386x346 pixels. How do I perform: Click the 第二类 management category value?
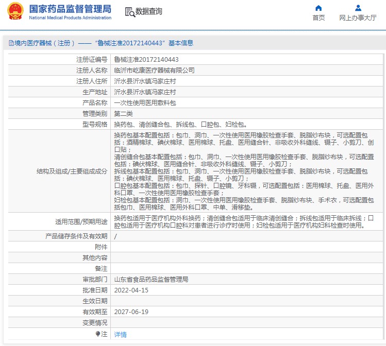pos(123,114)
